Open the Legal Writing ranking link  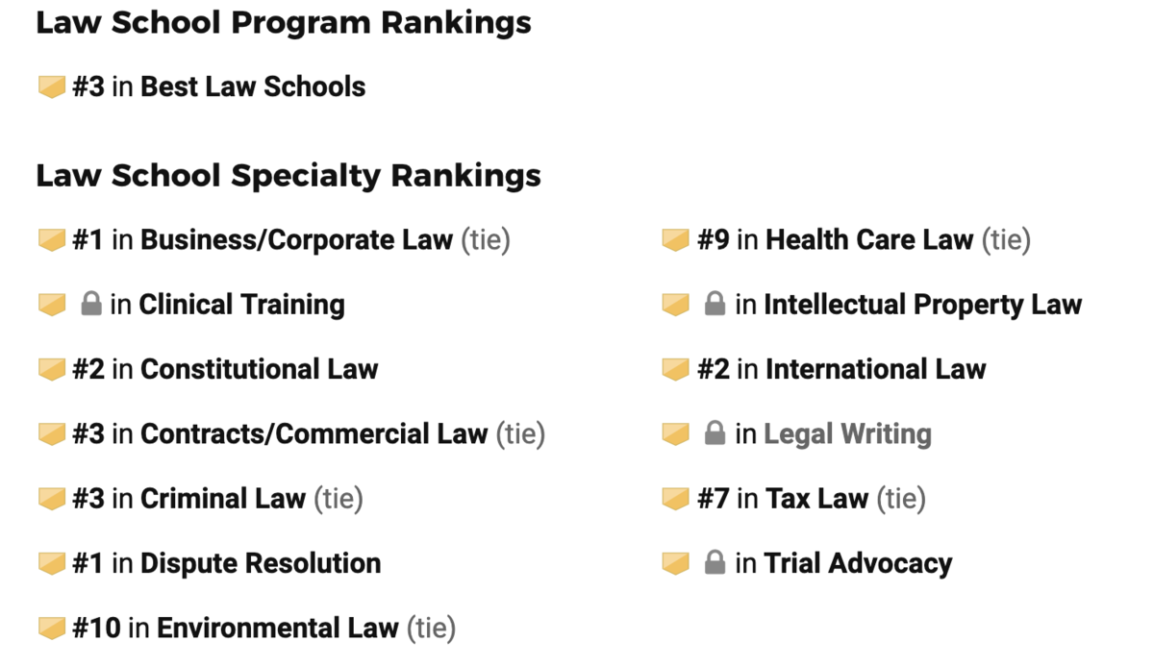(847, 434)
